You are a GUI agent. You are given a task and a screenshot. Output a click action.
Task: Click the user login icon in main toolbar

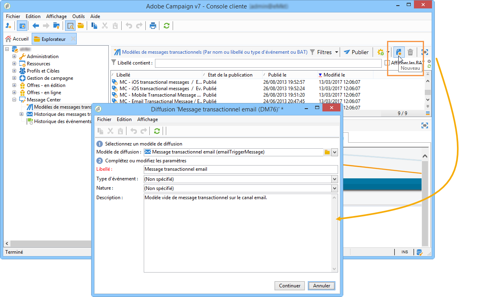(8, 26)
